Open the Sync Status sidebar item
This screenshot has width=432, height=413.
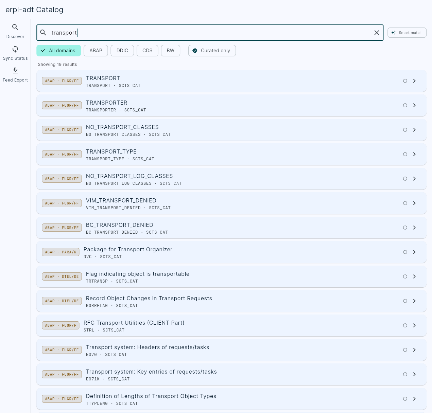tap(15, 53)
